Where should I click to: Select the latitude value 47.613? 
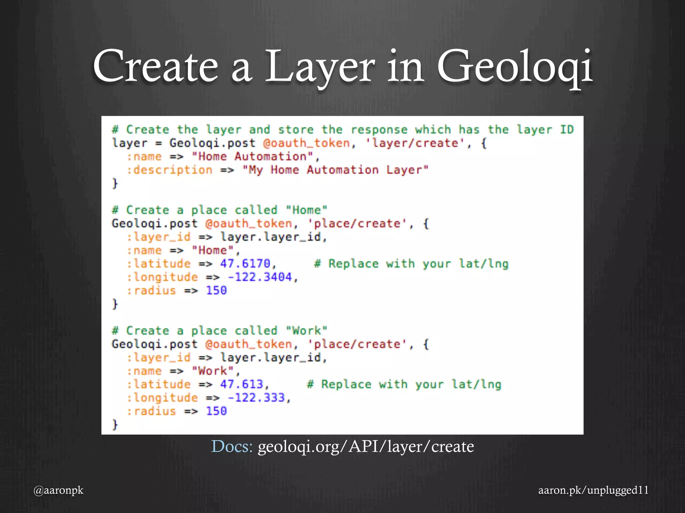click(241, 384)
